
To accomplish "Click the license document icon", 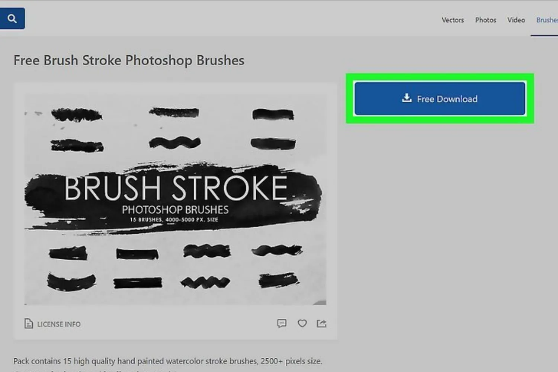I will click(x=29, y=324).
